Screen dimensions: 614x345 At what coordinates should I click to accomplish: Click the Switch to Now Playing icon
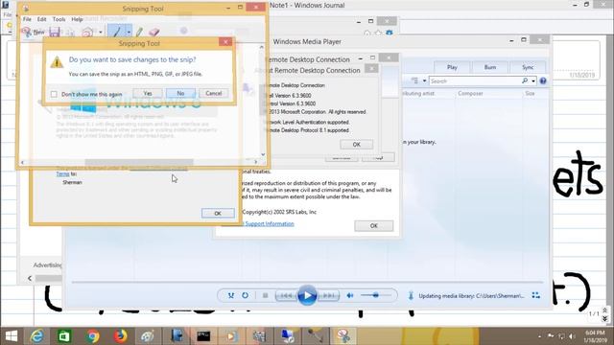pyautogui.click(x=536, y=296)
